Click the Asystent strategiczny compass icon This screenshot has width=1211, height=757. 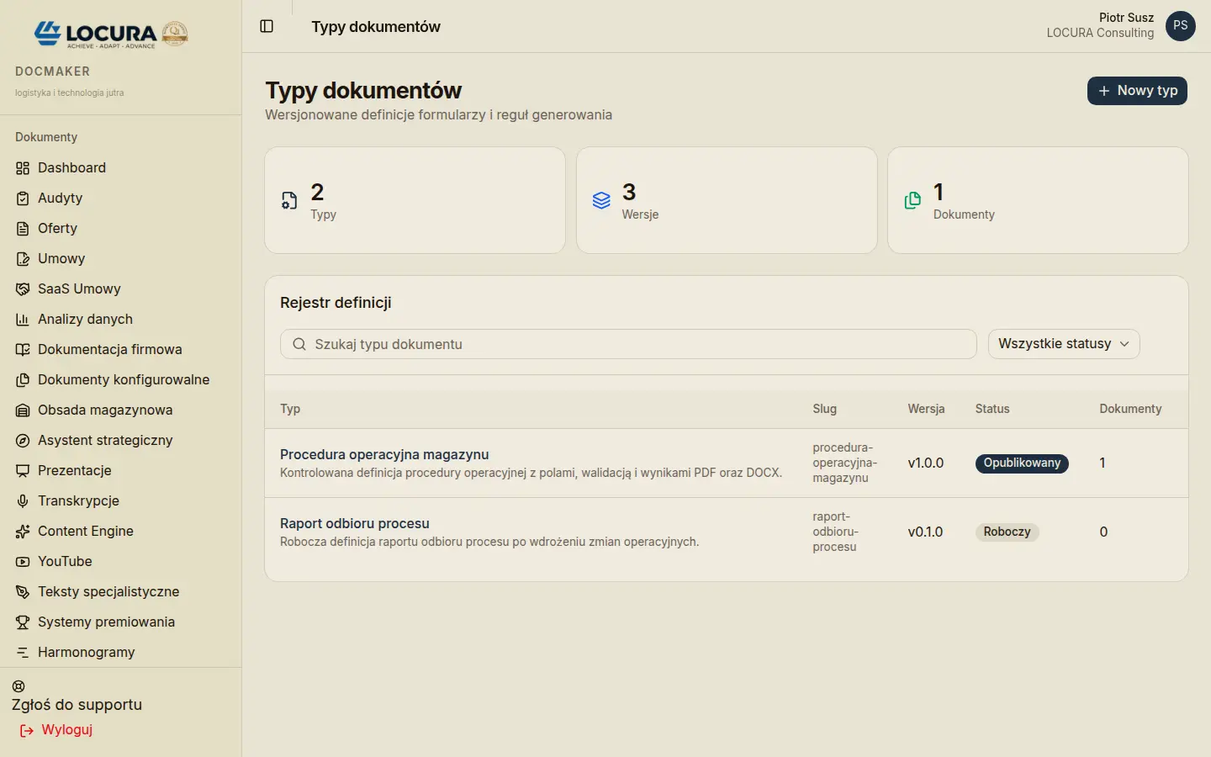coord(23,441)
